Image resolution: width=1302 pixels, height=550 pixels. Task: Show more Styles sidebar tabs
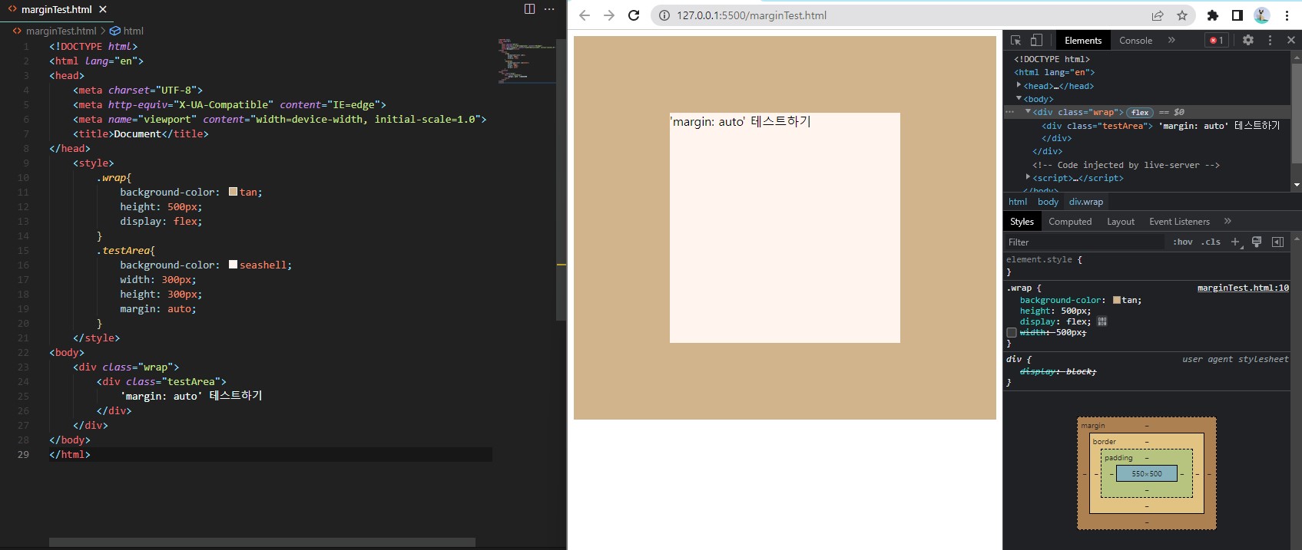pyautogui.click(x=1227, y=221)
